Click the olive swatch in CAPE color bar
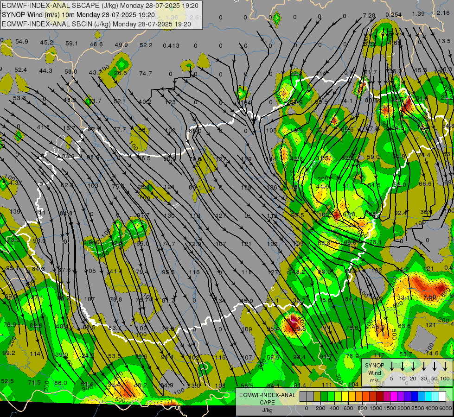Image resolution: width=454 pixels, height=417 pixels. 317,396
